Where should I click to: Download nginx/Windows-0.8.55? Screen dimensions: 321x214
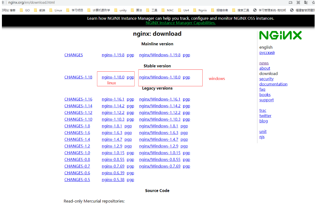[160, 160]
